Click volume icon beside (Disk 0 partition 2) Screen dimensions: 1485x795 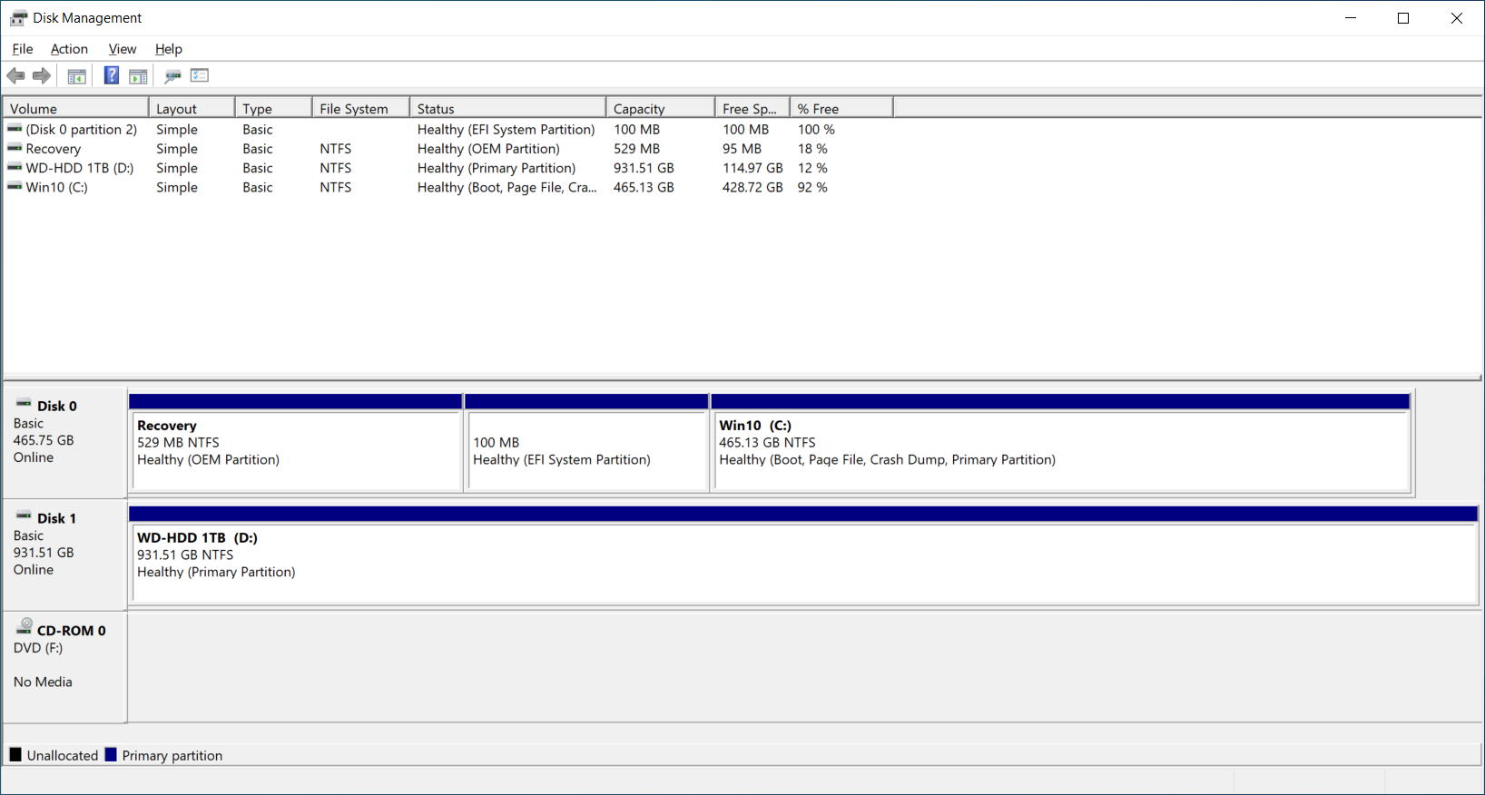(15, 128)
